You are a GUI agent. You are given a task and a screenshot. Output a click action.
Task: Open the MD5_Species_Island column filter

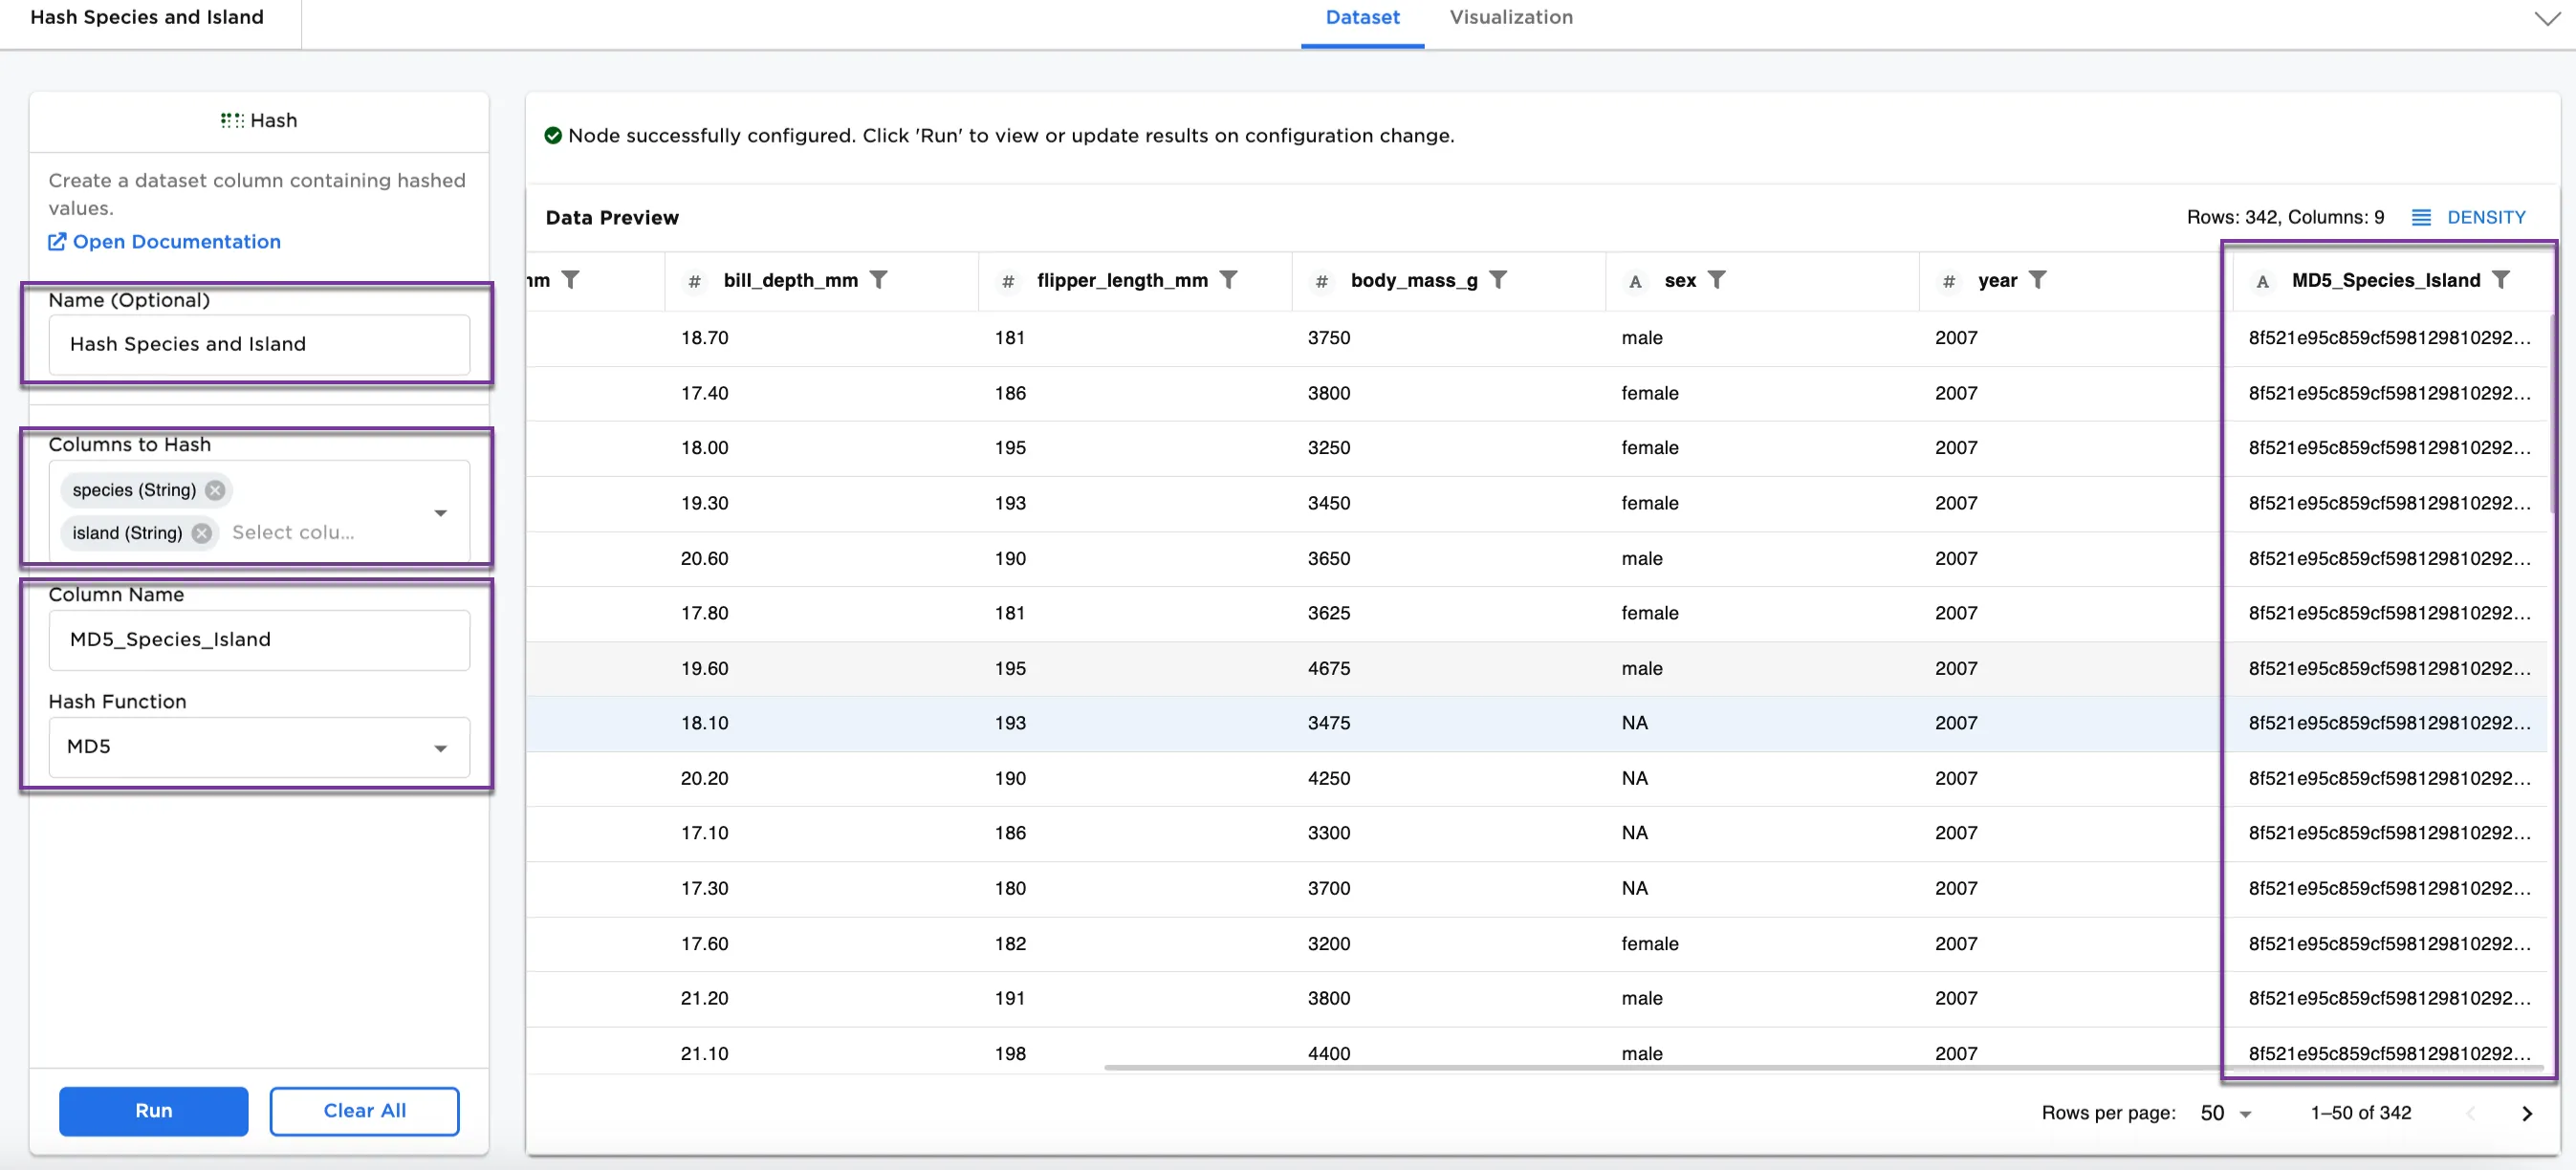2503,280
